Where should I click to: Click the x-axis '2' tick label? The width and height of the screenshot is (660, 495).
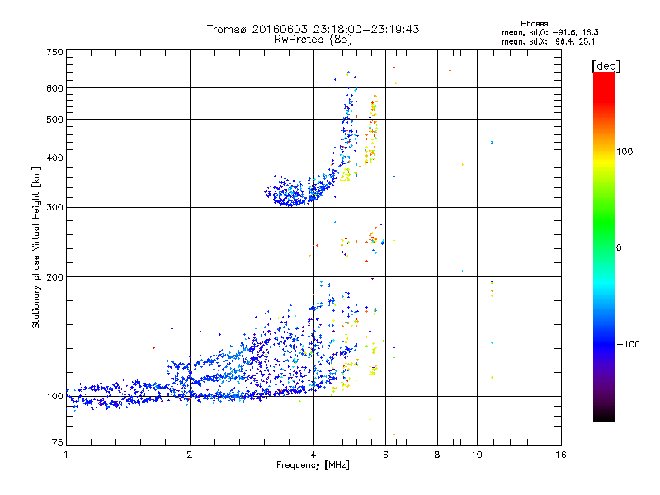point(190,455)
